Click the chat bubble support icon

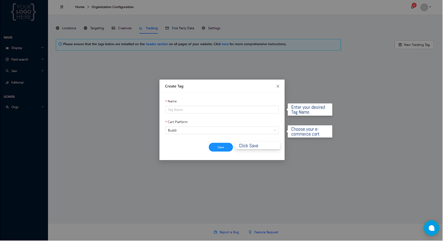pos(431,228)
